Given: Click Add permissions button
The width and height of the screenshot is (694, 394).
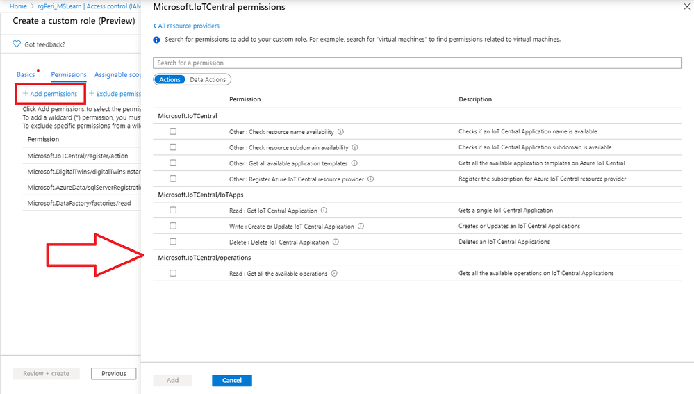Looking at the screenshot, I should pos(49,94).
